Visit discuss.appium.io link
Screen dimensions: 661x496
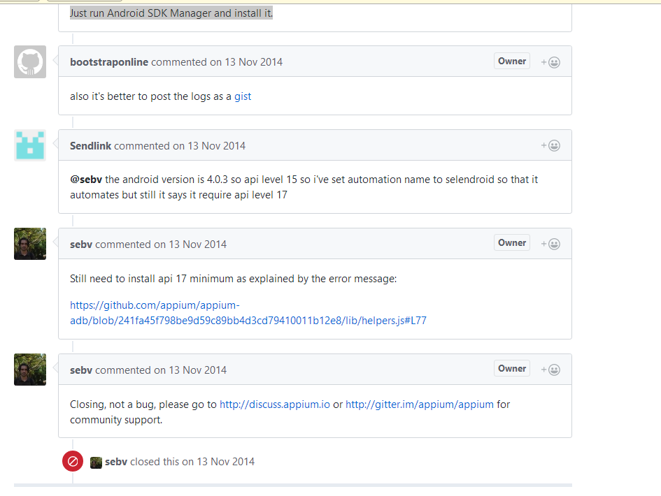point(275,404)
